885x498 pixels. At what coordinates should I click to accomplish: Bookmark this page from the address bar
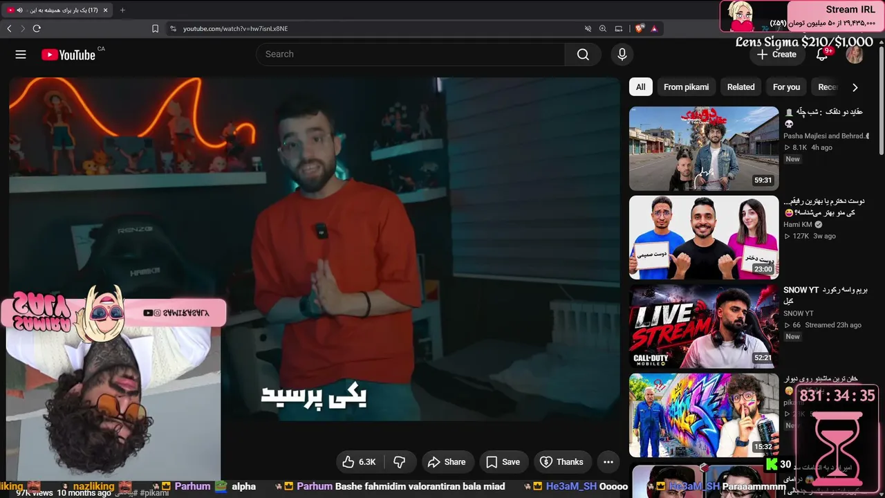(x=155, y=28)
